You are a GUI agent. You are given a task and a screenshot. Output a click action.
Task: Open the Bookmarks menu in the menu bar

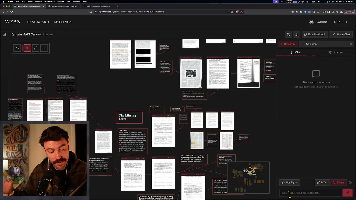point(50,1)
